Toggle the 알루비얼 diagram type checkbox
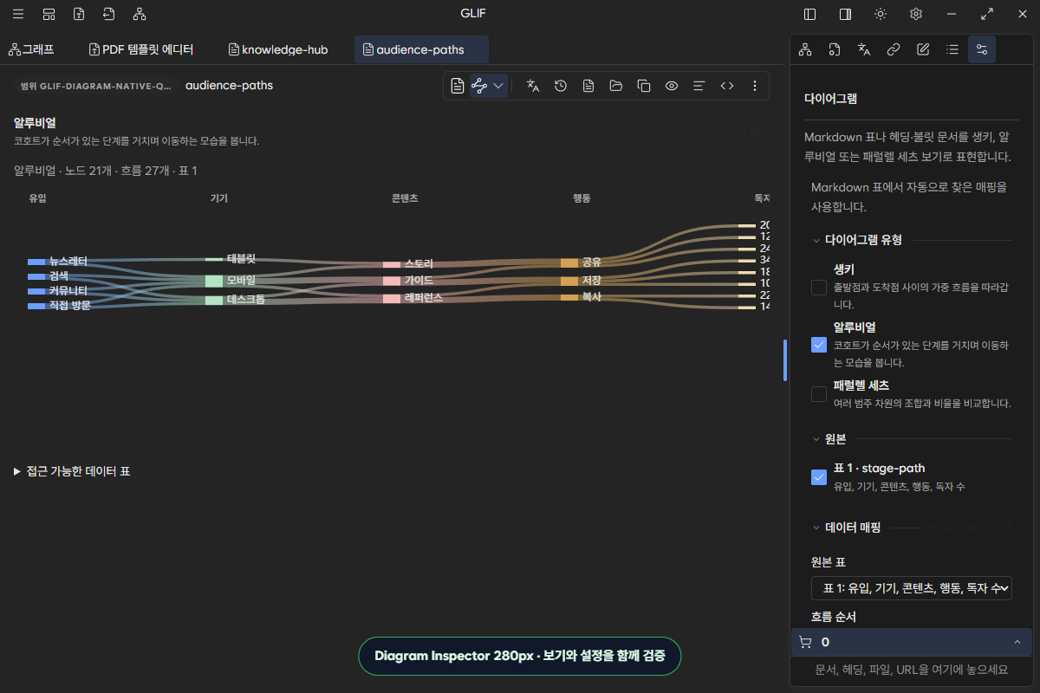 click(x=819, y=345)
